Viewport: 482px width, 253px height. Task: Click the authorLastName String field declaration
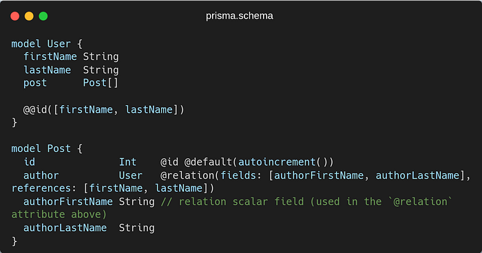[89, 228]
